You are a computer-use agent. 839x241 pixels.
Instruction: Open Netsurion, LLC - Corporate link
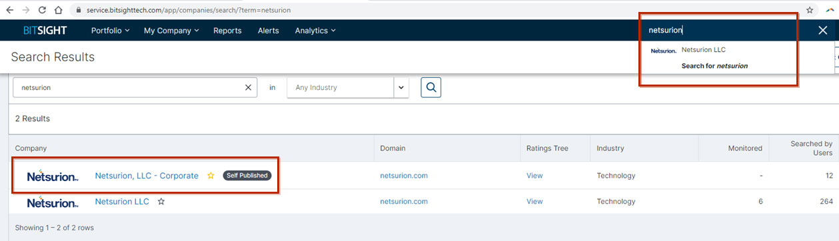click(x=147, y=176)
